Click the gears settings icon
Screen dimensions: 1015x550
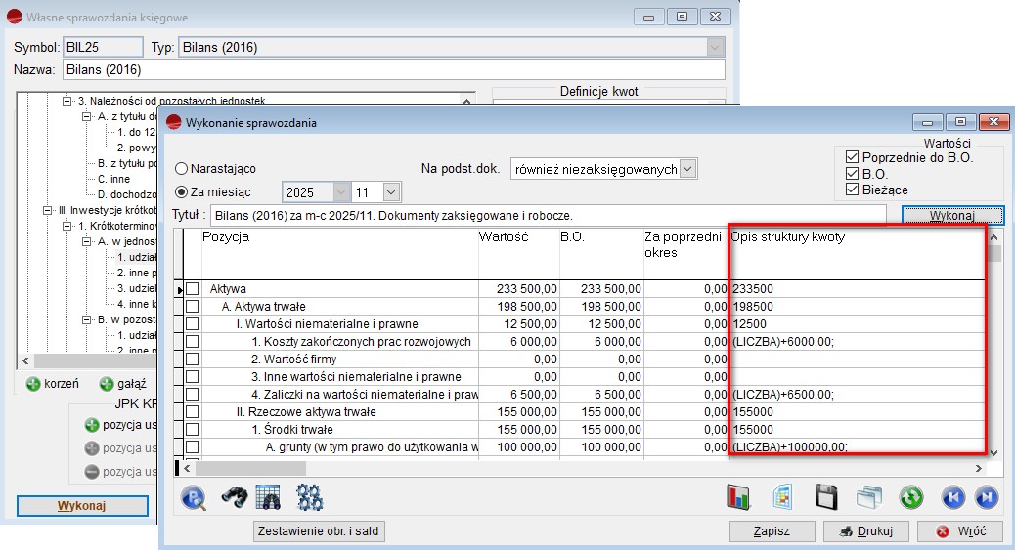click(310, 497)
